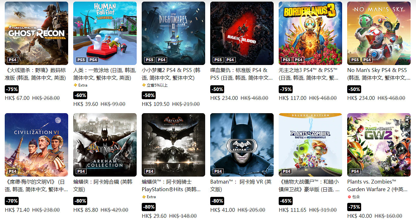This screenshot has width=416, height=220.
Task: Open the Civilization VI cover thumbnail
Action: pos(36,145)
